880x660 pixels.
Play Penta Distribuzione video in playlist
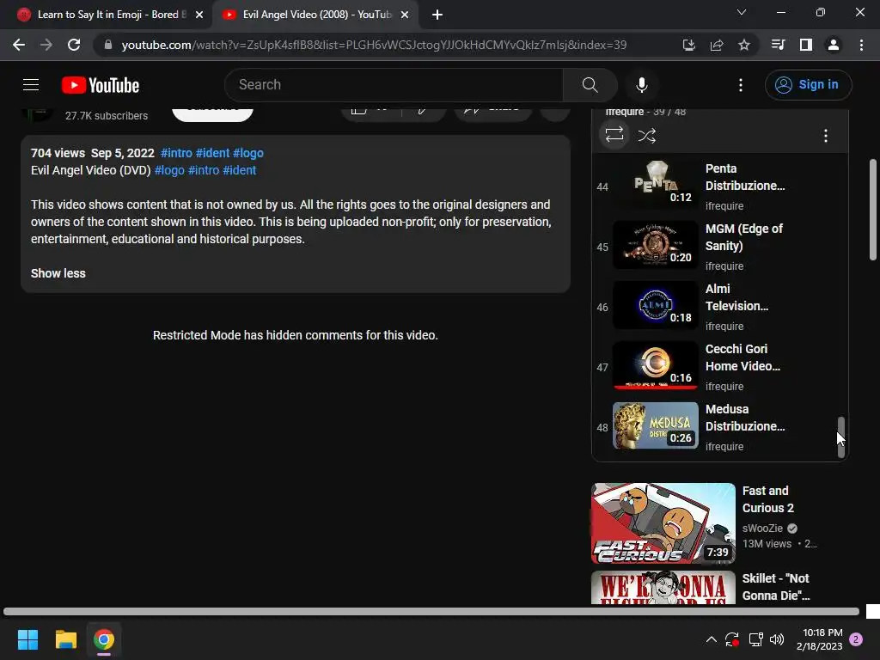pos(721,186)
